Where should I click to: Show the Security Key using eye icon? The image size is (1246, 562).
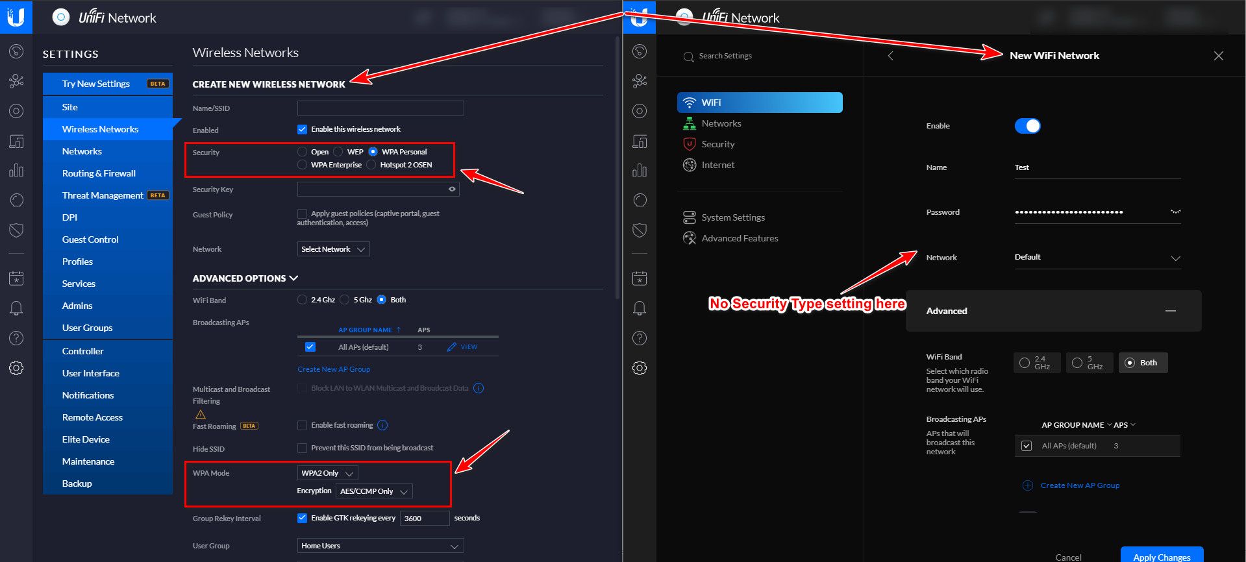[452, 189]
